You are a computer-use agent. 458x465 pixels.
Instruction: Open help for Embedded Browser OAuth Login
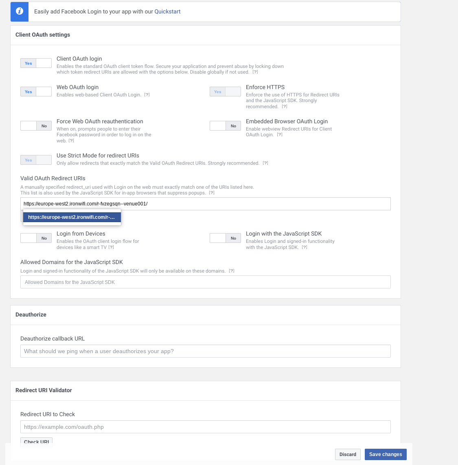pos(279,135)
